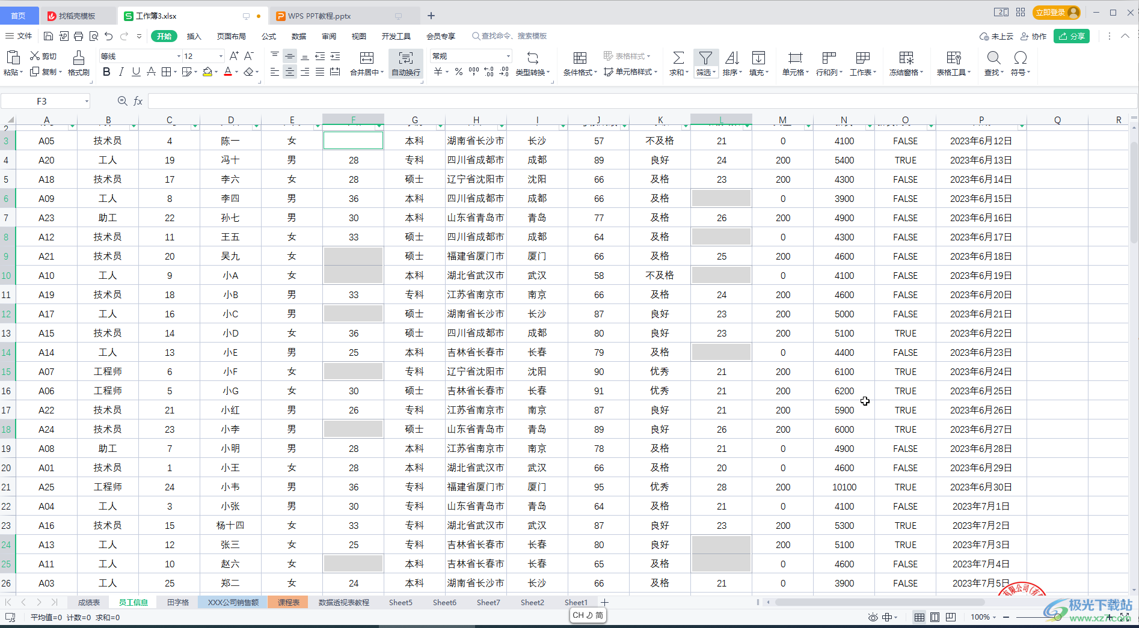Click the AutoSum (求和) sigma icon
1139x628 pixels.
coord(678,58)
